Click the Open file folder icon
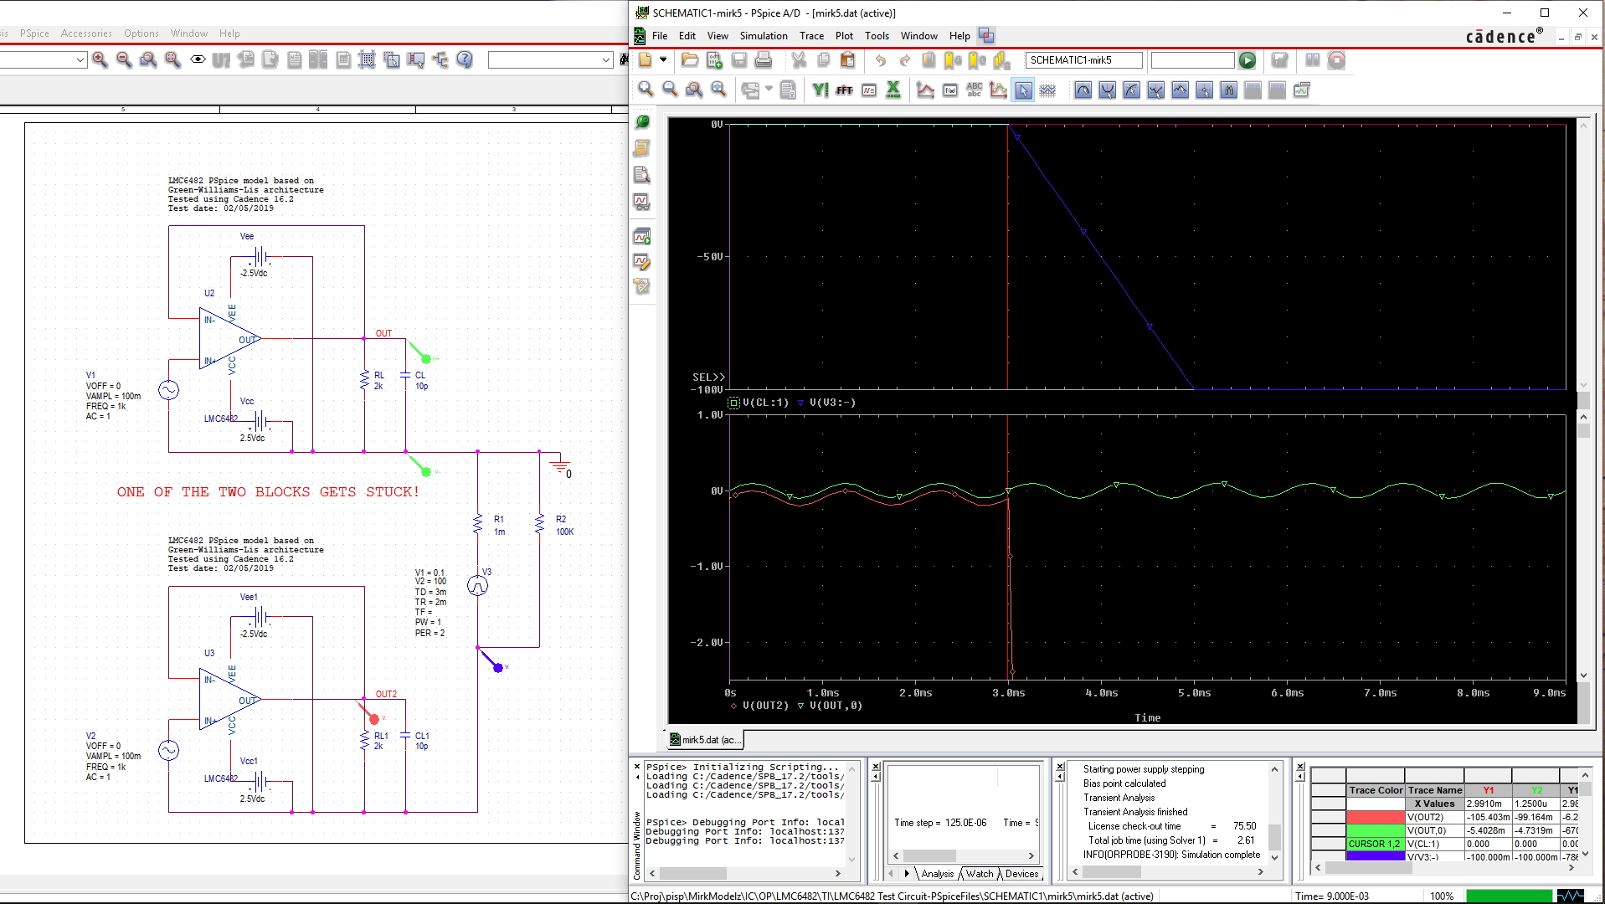This screenshot has width=1605, height=904. click(x=690, y=60)
